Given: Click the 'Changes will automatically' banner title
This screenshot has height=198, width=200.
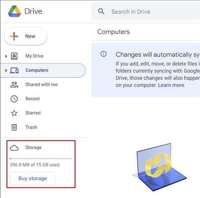Looking at the screenshot, I should 158,54.
